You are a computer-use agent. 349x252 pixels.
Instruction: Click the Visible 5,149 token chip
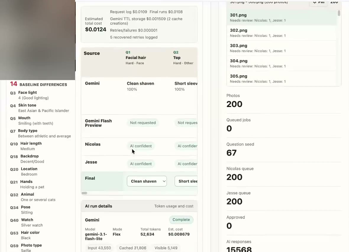point(166,248)
